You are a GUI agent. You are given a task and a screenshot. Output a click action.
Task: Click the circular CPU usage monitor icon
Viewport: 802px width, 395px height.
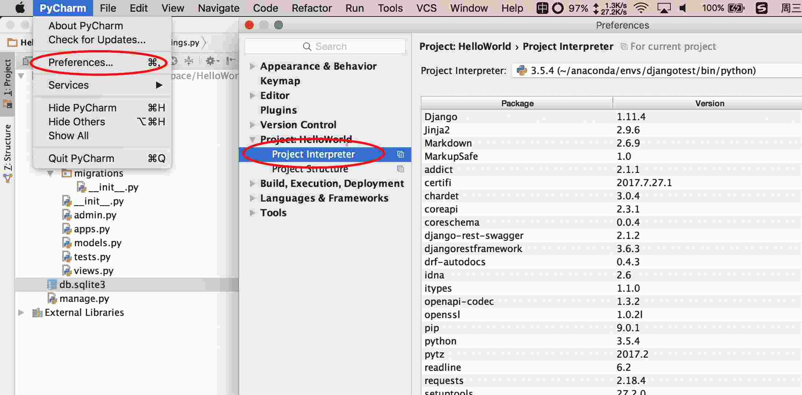click(x=558, y=8)
